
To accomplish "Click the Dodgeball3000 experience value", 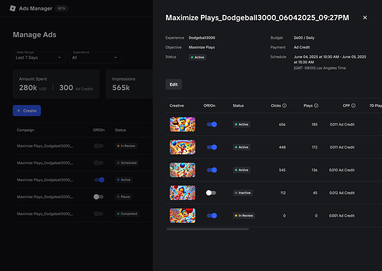I will pyautogui.click(x=202, y=38).
